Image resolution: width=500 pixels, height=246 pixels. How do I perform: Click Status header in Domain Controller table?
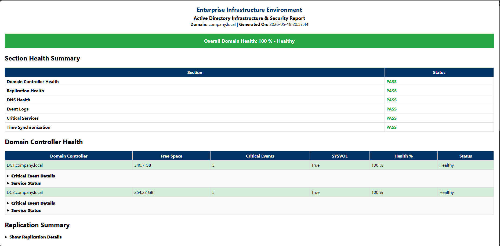(x=466, y=156)
